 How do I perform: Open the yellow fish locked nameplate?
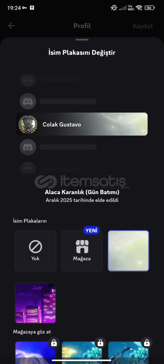82,353
